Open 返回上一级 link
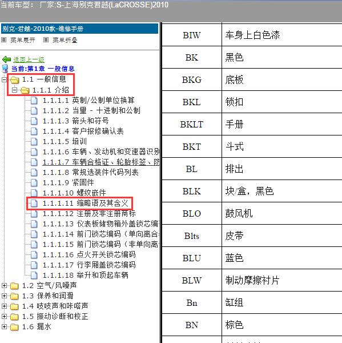342x343 pixels. tap(29, 59)
